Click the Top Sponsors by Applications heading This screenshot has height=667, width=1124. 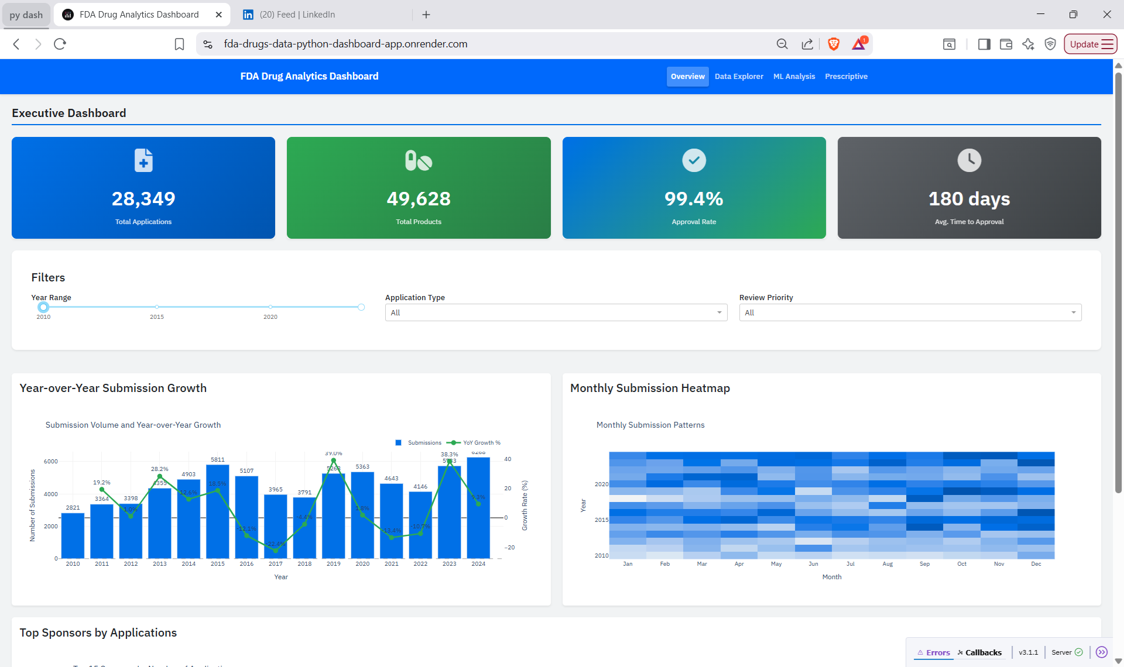coord(98,632)
